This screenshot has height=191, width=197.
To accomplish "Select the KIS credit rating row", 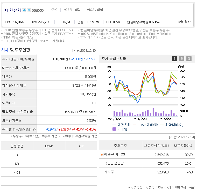I will 49,155.
